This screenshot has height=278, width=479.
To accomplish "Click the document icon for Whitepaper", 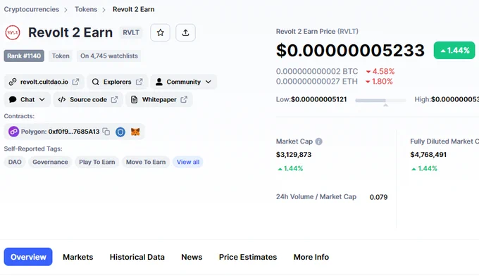I will pos(134,99).
